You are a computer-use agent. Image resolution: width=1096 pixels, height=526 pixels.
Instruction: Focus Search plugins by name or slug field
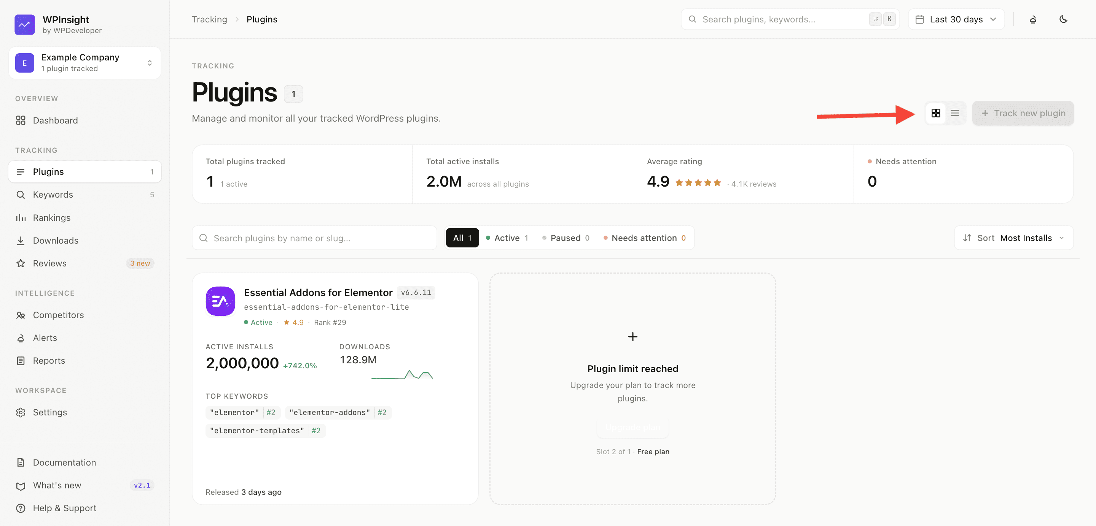(314, 238)
